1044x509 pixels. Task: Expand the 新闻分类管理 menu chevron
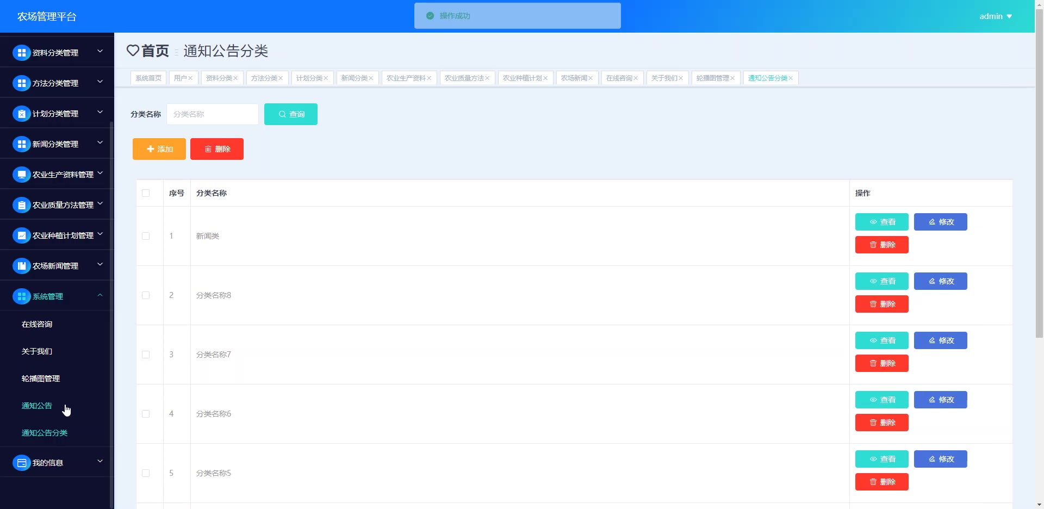(x=100, y=142)
